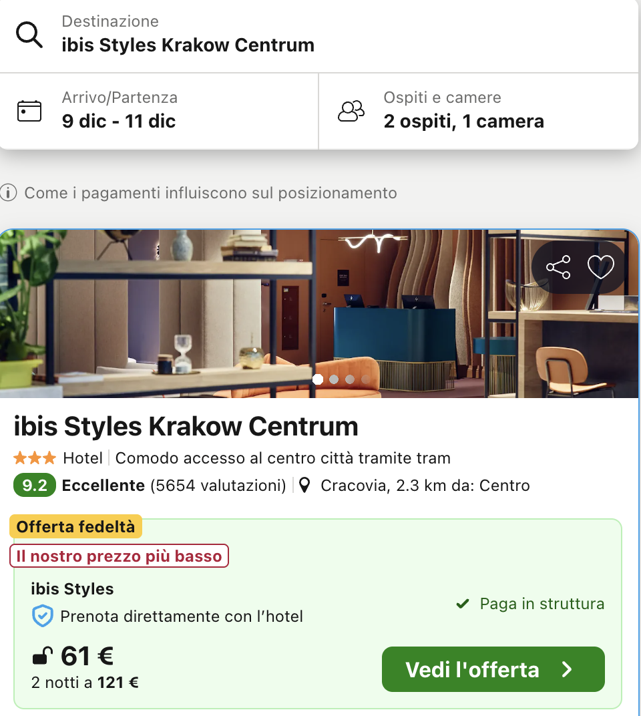Click the guests people icon
The height and width of the screenshot is (716, 641).
(x=351, y=111)
